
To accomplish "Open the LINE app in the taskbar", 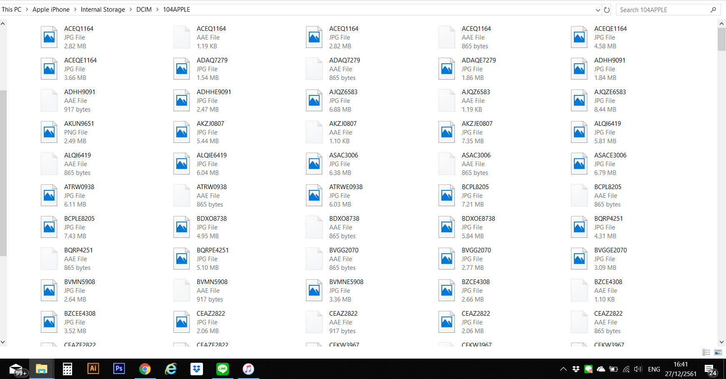I will (x=223, y=369).
